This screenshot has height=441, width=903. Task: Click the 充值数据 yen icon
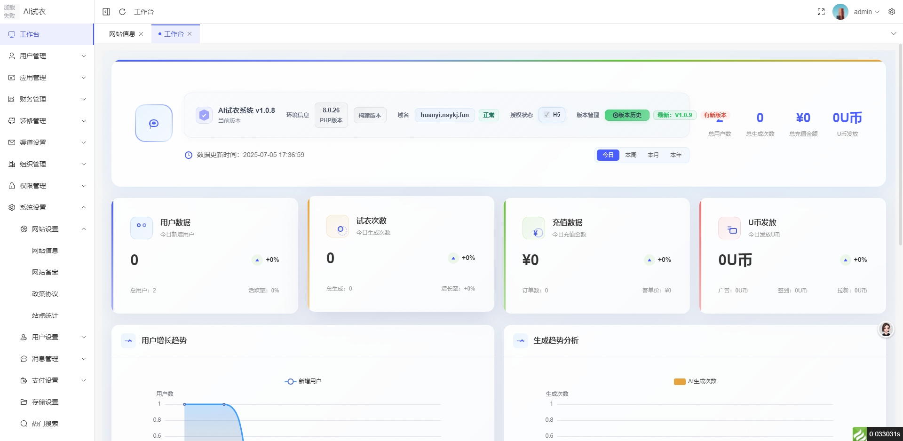coord(534,228)
